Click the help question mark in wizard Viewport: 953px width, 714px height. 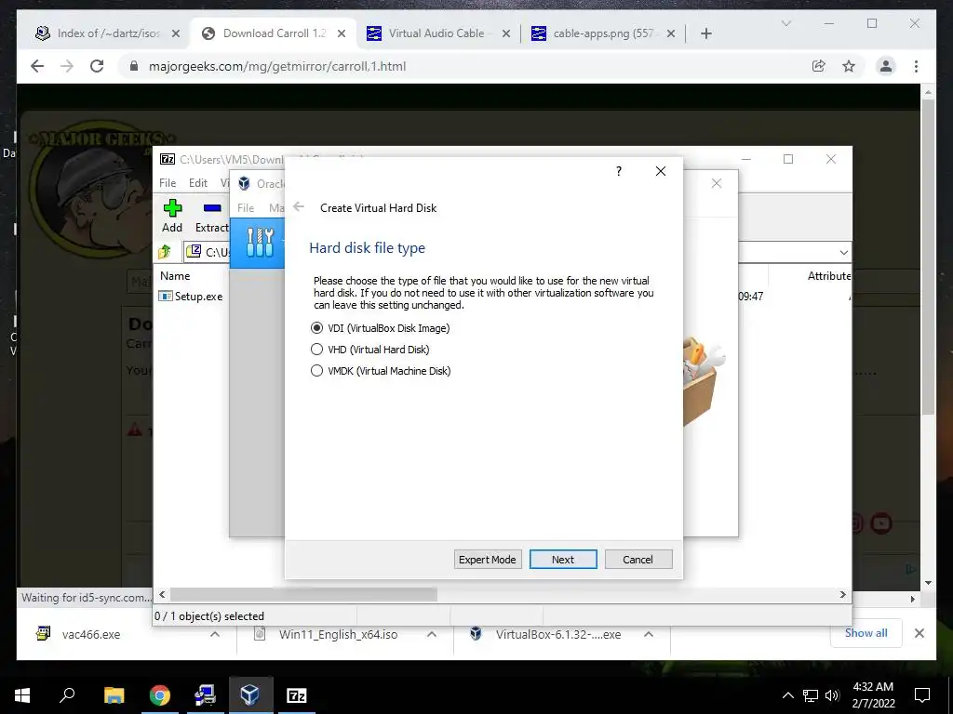[619, 171]
